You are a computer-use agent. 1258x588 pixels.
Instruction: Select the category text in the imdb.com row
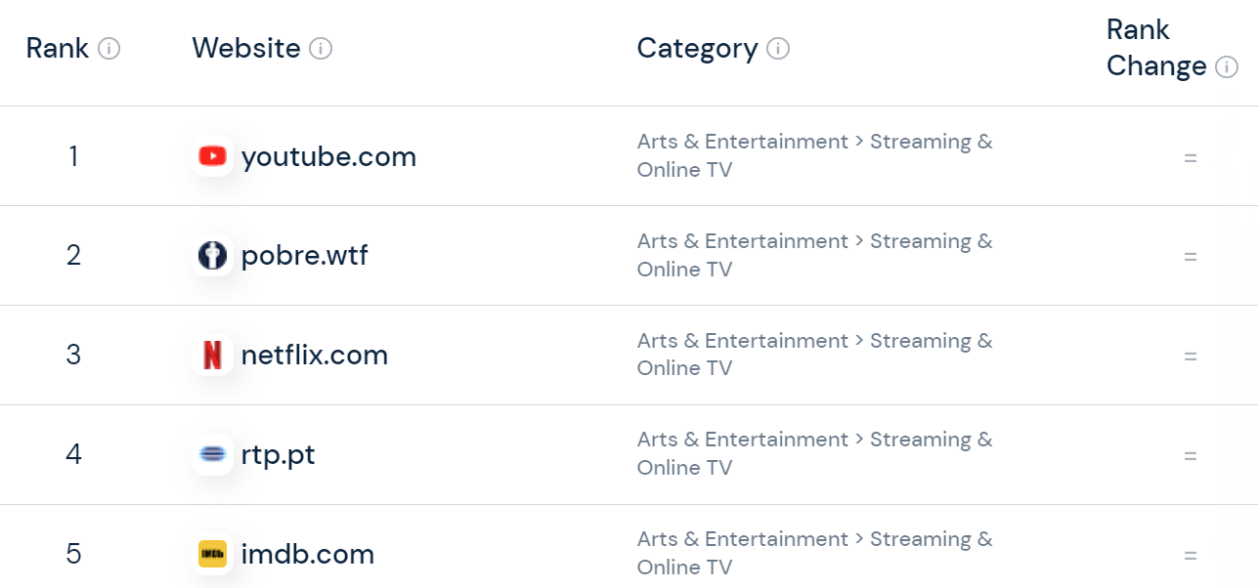[814, 553]
